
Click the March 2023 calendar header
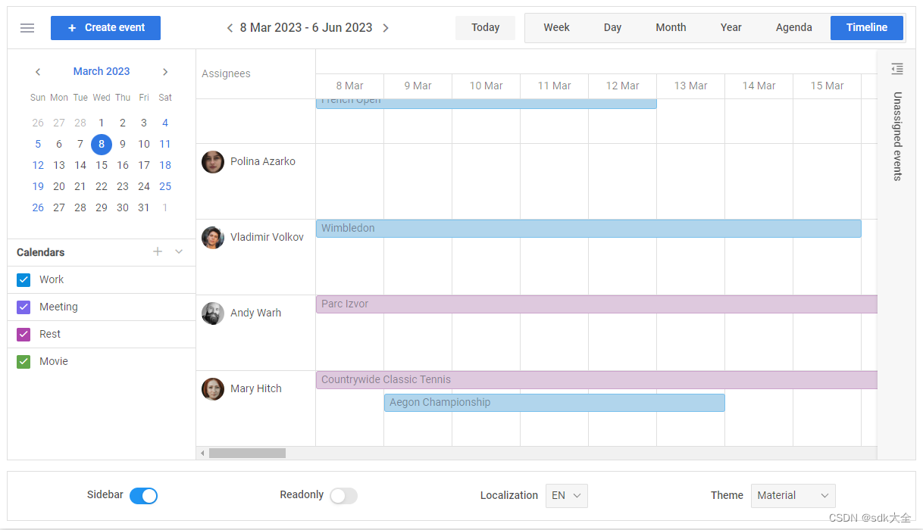pos(102,71)
